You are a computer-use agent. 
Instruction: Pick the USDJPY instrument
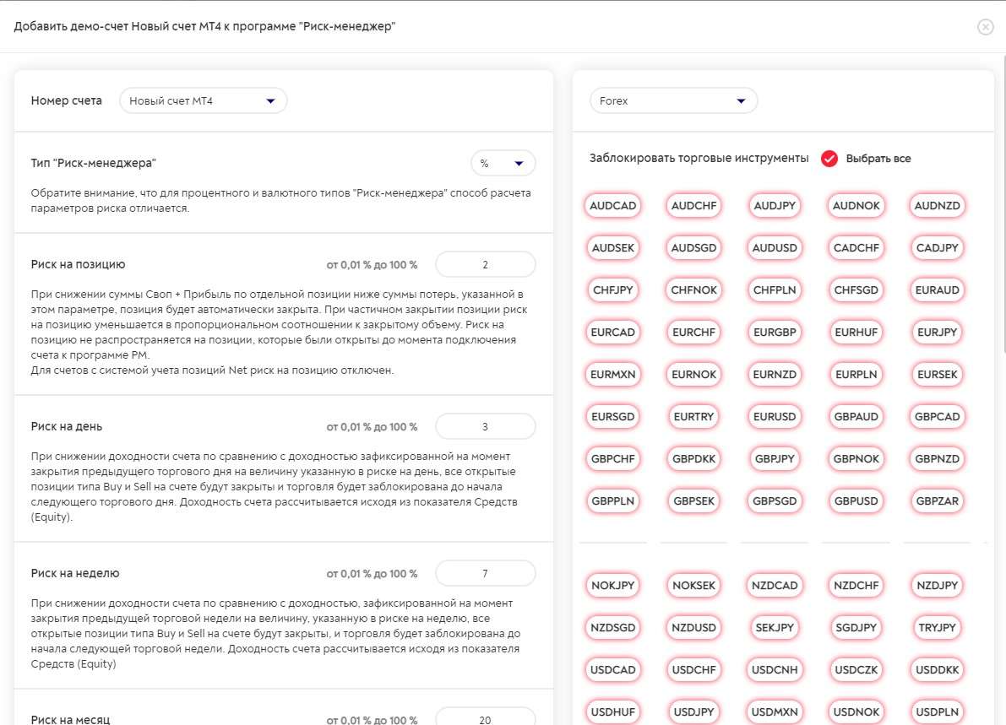(693, 712)
